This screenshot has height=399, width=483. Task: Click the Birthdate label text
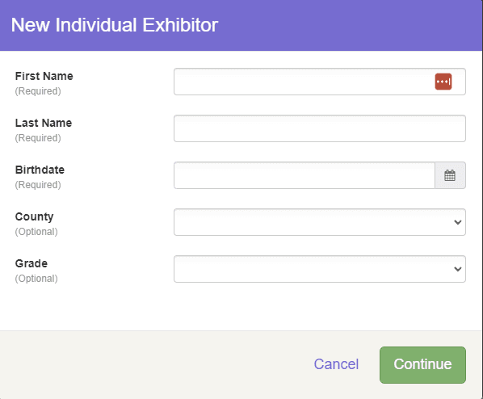40,170
